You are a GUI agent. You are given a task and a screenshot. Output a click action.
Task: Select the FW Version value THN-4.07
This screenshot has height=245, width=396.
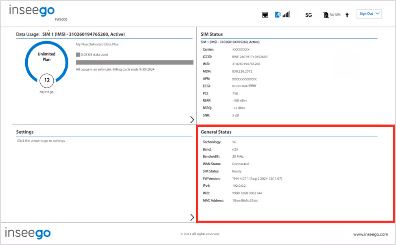coord(257,179)
